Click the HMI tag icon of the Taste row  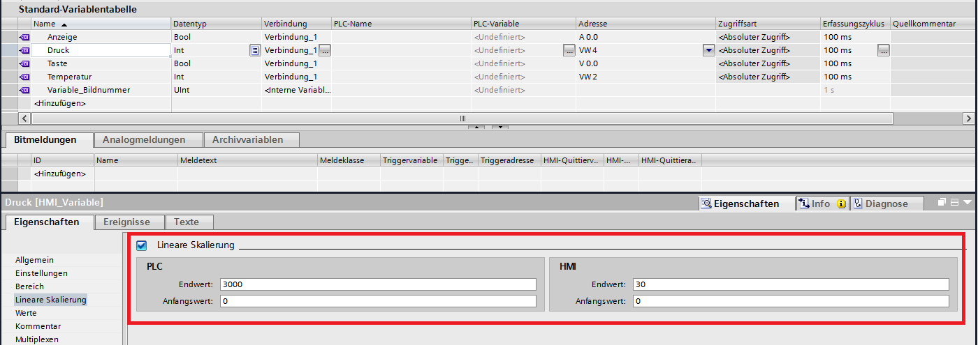click(x=24, y=63)
